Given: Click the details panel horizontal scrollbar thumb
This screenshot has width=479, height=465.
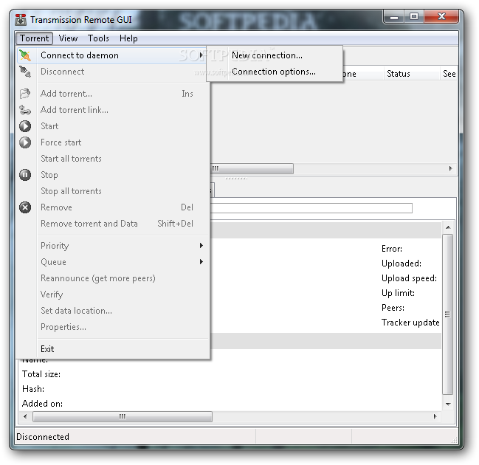Looking at the screenshot, I should click(123, 416).
